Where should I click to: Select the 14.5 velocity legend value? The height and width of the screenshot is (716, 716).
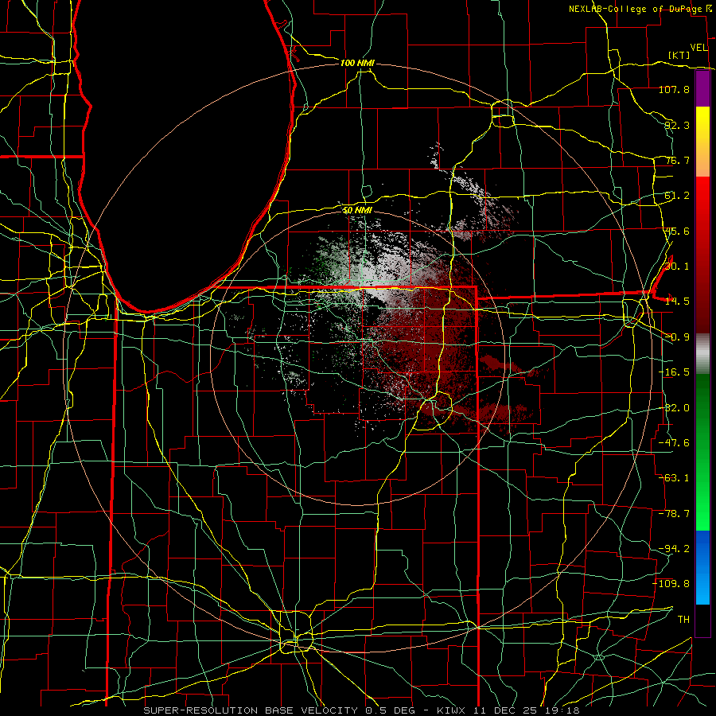point(677,302)
